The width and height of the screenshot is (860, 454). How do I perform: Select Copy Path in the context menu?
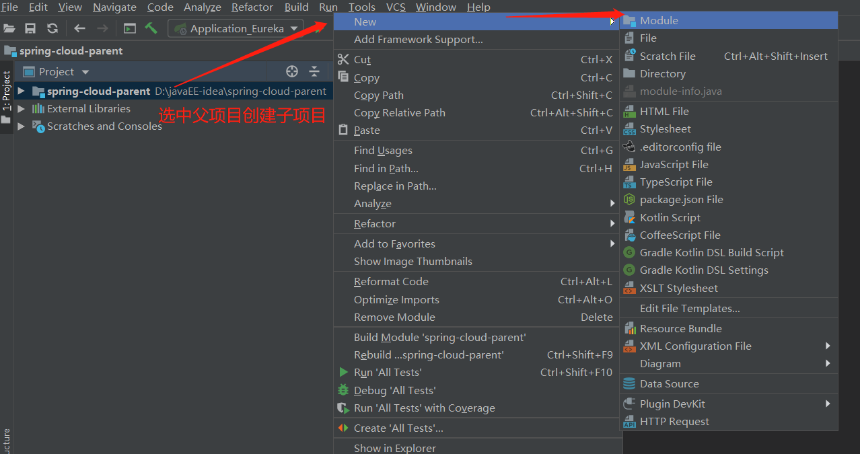click(x=476, y=96)
